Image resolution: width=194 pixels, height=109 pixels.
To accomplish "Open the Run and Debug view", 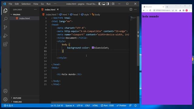I will tap(5, 36).
